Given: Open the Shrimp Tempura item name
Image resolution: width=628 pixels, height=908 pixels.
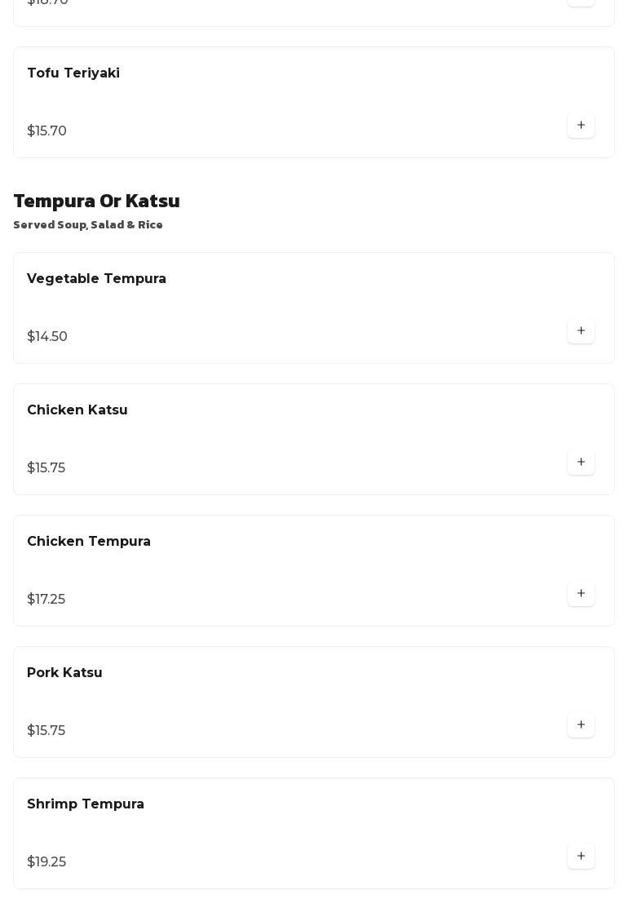Looking at the screenshot, I should pyautogui.click(x=86, y=804).
